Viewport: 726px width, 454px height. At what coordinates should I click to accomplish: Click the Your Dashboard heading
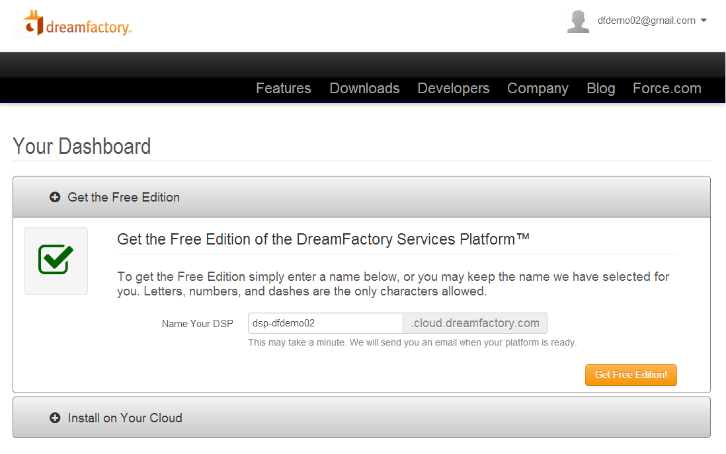coord(82,146)
